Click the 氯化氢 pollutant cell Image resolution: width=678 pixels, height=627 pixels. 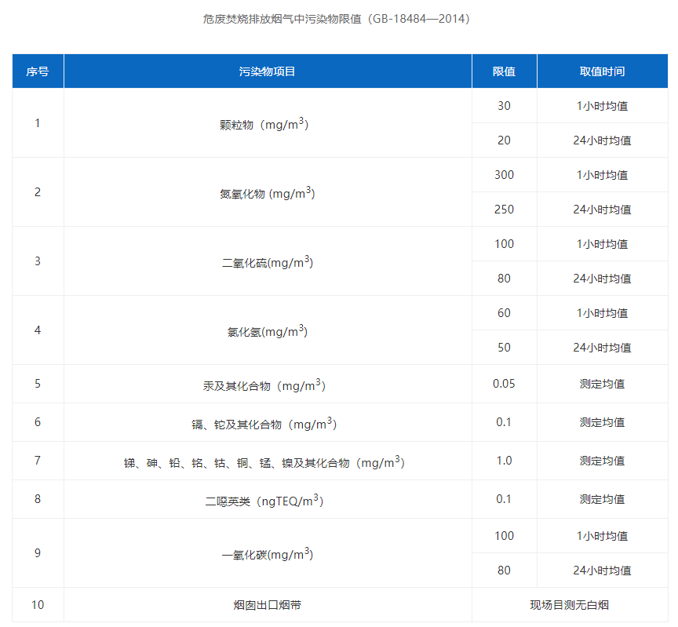point(267,331)
